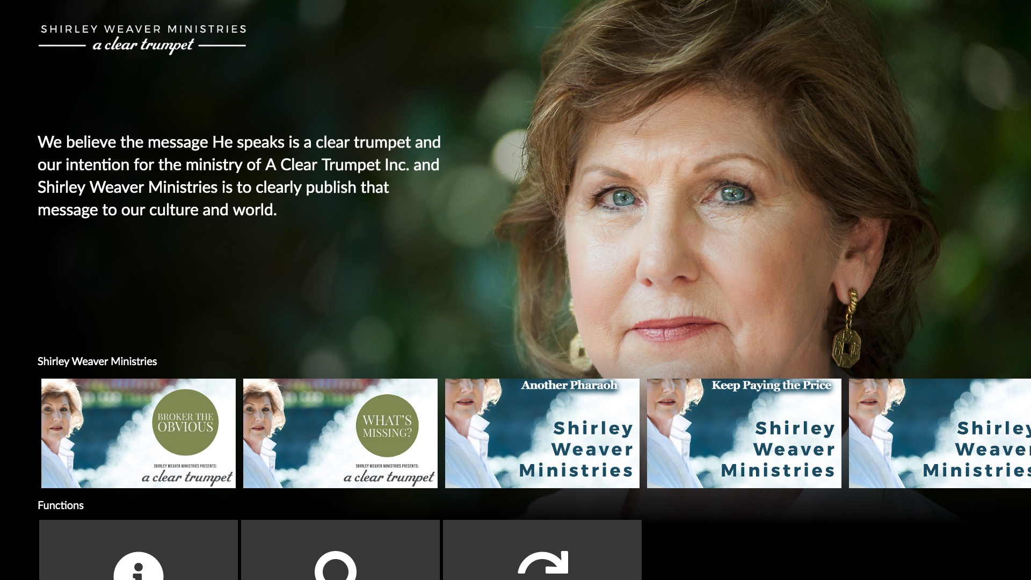
Task: Click "a clear trumpet" script on the What's Missing thumbnail
Action: pyautogui.click(x=389, y=477)
